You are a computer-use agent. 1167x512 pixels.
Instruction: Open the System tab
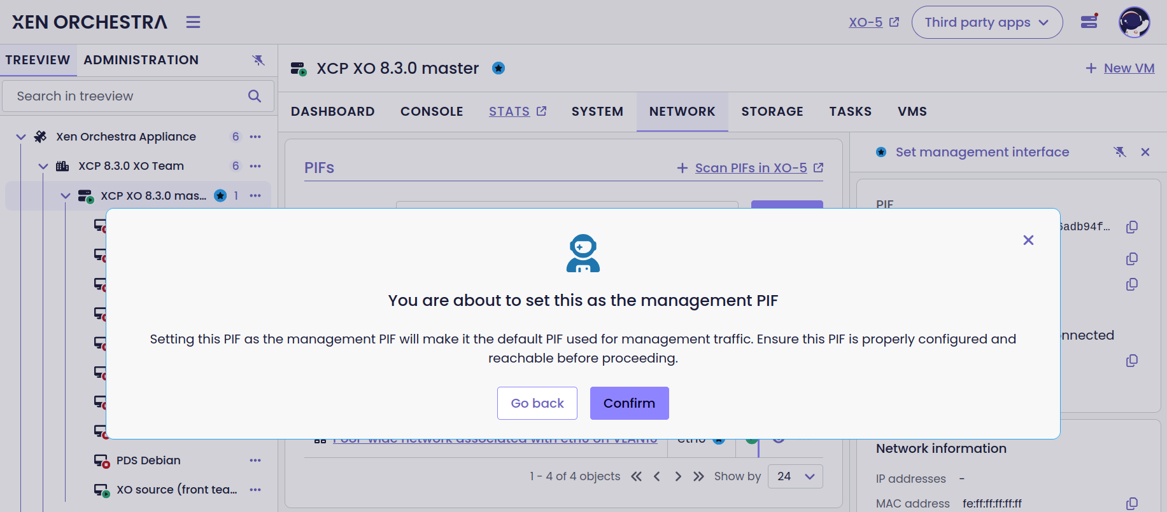[x=597, y=111]
